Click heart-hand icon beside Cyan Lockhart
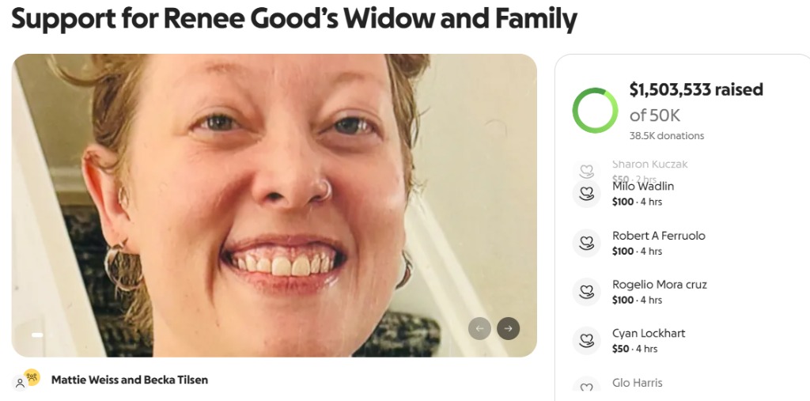The width and height of the screenshot is (810, 401). point(587,341)
